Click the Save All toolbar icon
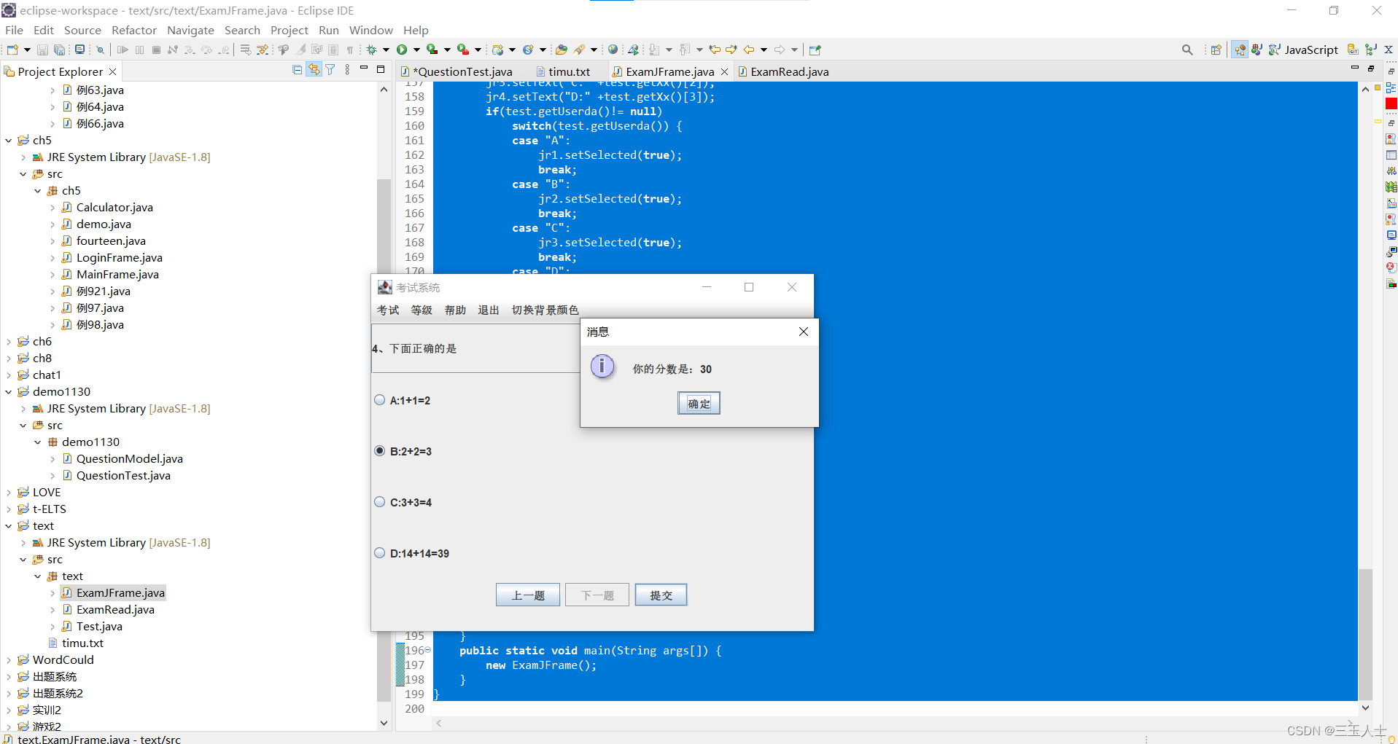The height and width of the screenshot is (744, 1398). coord(60,50)
